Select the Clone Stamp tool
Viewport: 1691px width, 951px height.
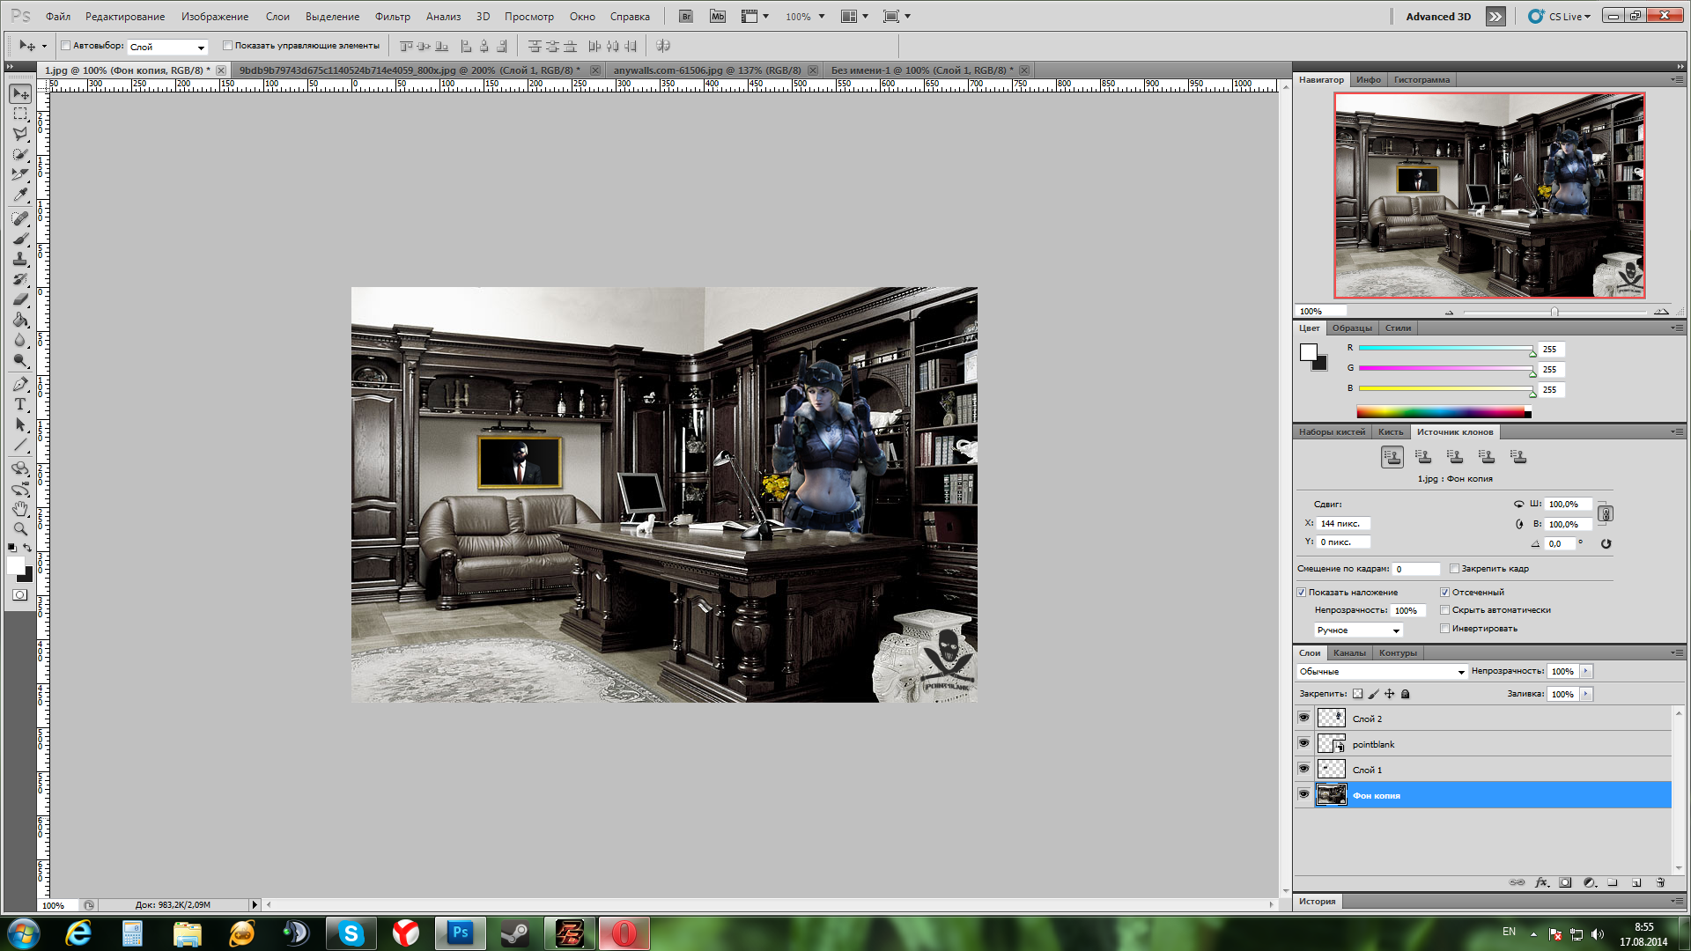click(20, 259)
